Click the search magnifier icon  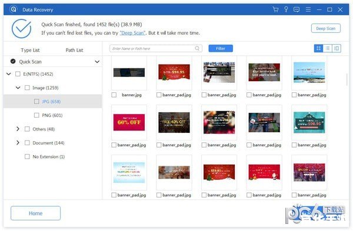[197, 48]
